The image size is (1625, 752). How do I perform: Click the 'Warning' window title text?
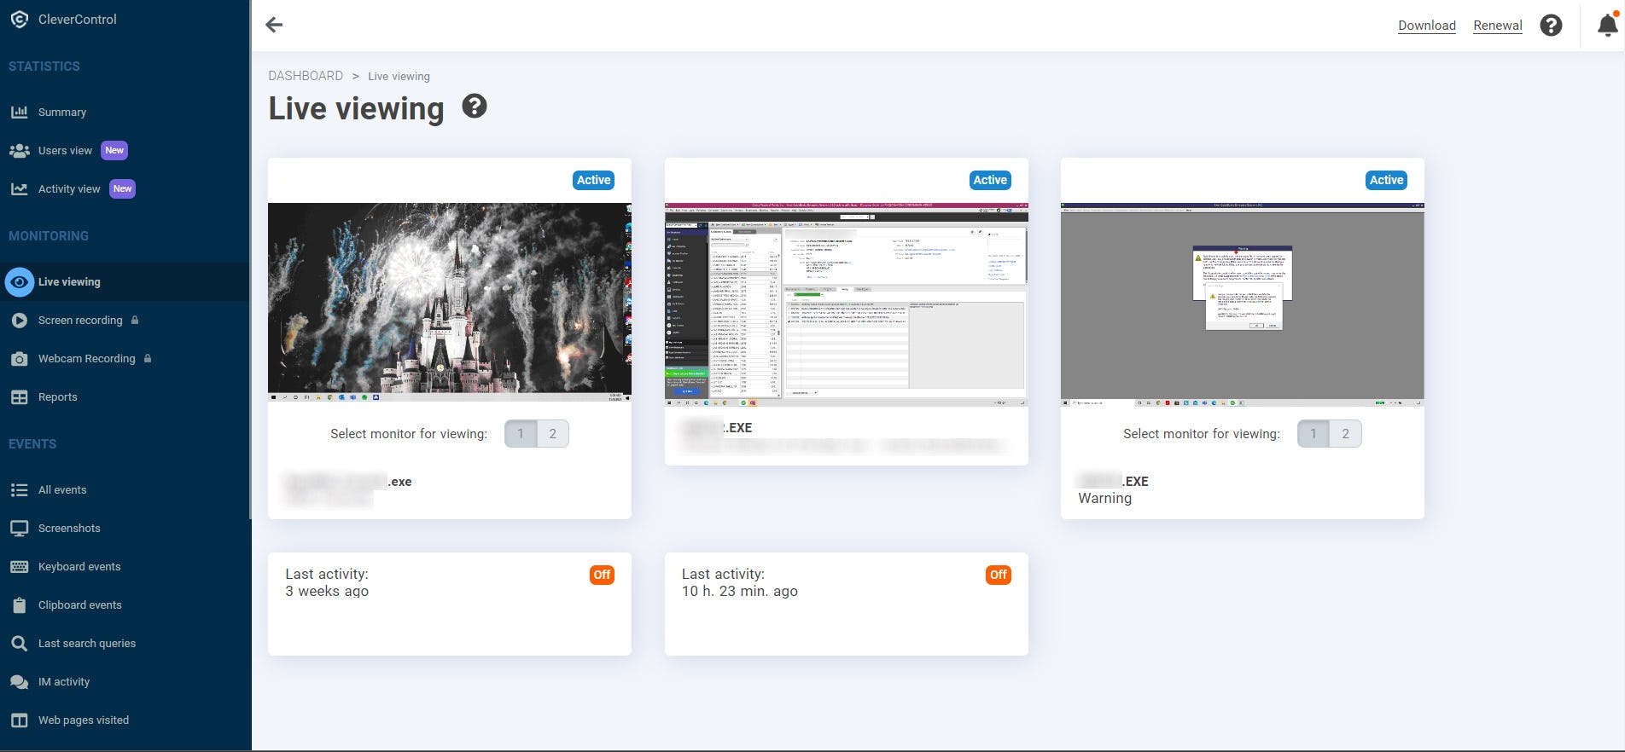(x=1104, y=498)
